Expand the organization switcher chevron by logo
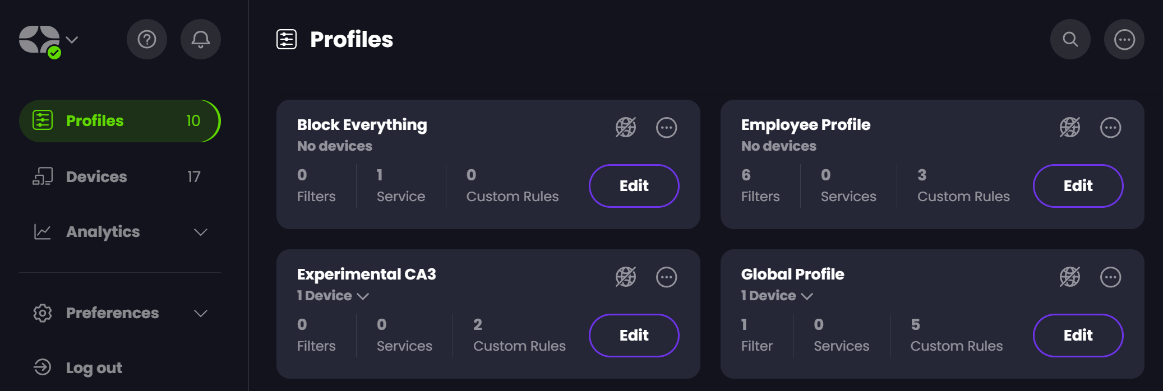 click(72, 40)
